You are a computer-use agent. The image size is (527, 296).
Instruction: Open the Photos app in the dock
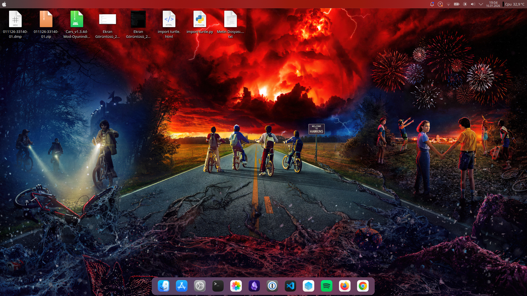pyautogui.click(x=236, y=286)
